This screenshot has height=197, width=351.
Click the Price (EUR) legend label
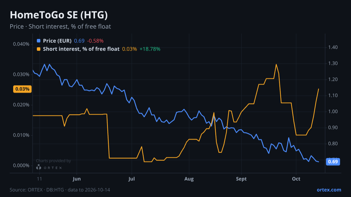(57, 41)
